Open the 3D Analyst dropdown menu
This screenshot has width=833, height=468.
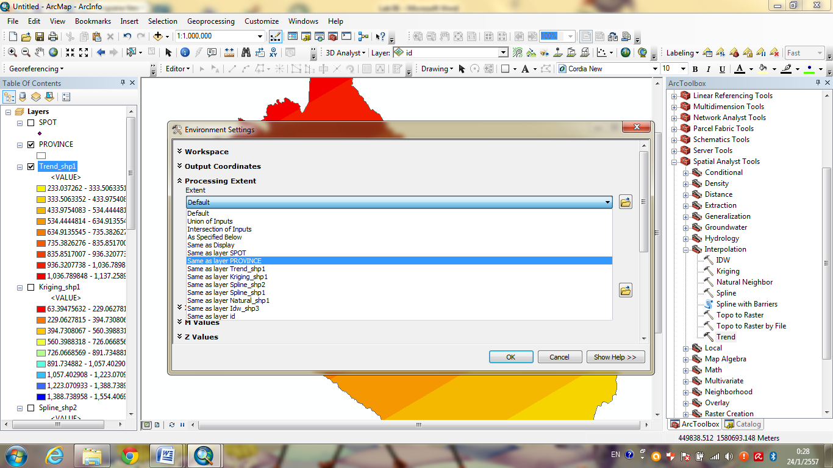click(345, 53)
